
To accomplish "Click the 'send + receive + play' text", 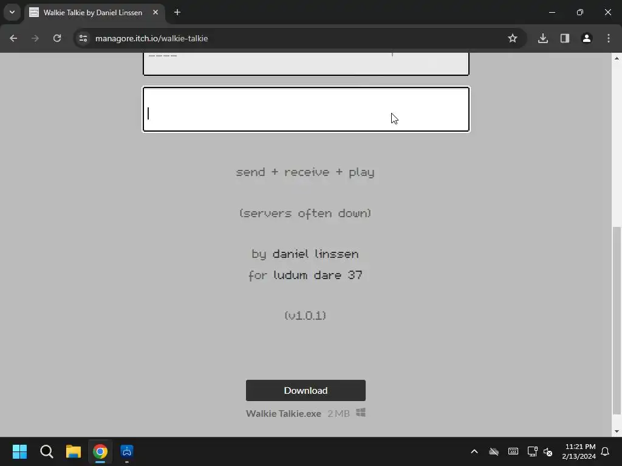I will [305, 172].
